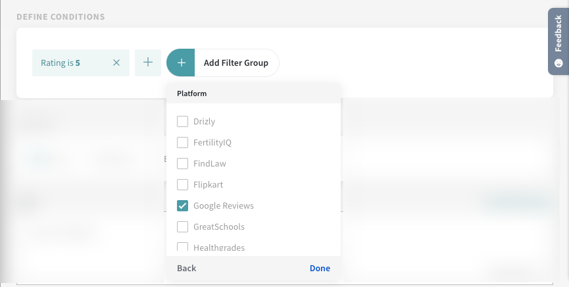This screenshot has width=569, height=287.
Task: Check the GreatSchools checkbox
Action: click(x=183, y=226)
